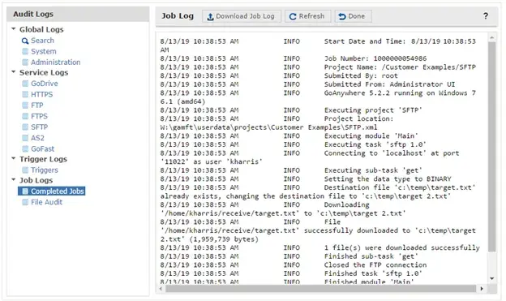The width and height of the screenshot is (506, 301).
Task: Open the Search global logs link
Action: (42, 41)
